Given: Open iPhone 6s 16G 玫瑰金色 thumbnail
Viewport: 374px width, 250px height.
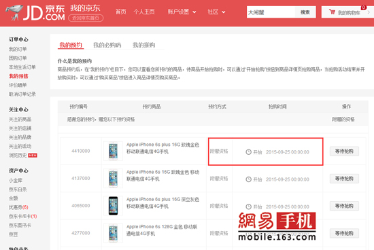Looking at the screenshot, I should (x=113, y=178).
